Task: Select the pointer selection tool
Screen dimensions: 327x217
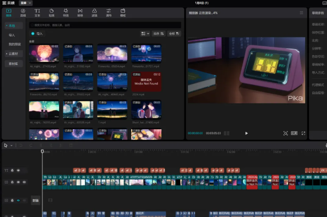Action: [x=6, y=145]
